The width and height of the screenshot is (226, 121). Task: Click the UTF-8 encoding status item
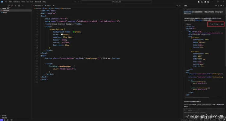(197, 120)
